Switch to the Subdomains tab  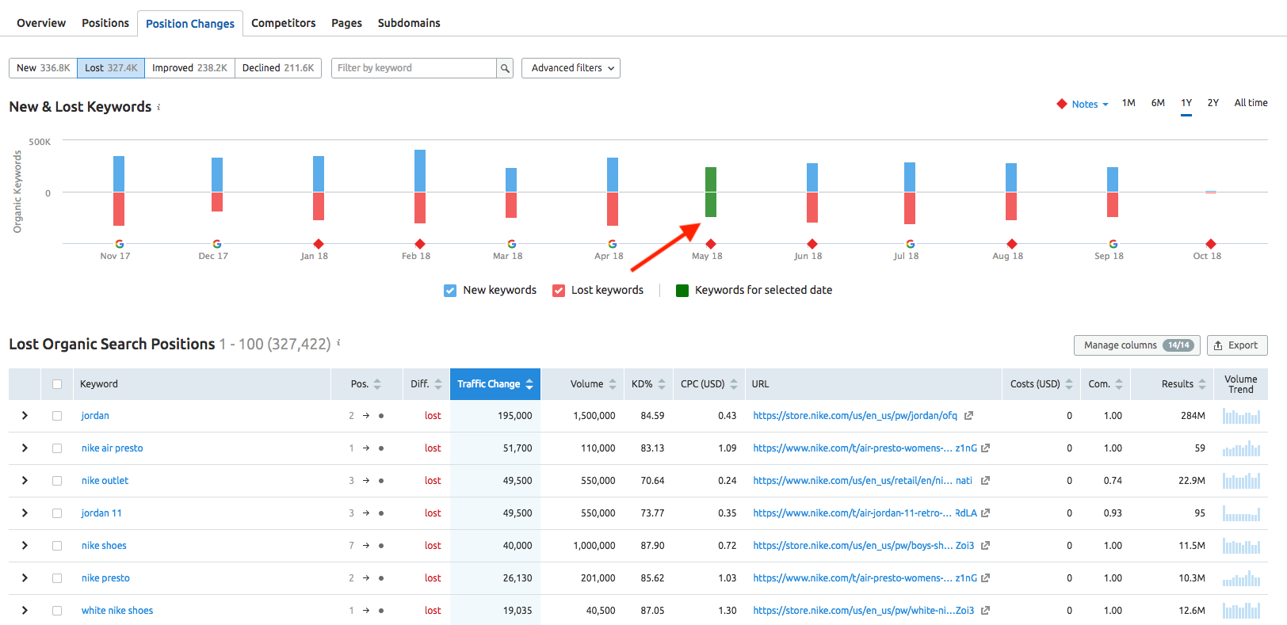pos(409,23)
